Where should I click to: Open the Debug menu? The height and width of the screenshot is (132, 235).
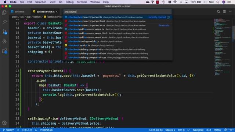point(69,2)
